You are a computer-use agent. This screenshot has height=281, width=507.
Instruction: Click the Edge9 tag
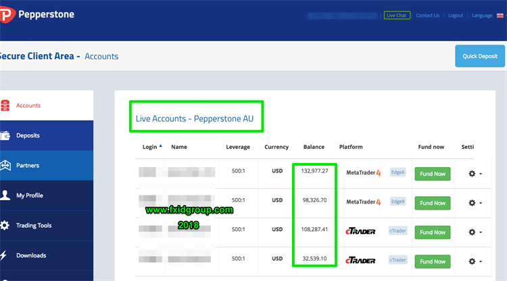[x=397, y=201]
